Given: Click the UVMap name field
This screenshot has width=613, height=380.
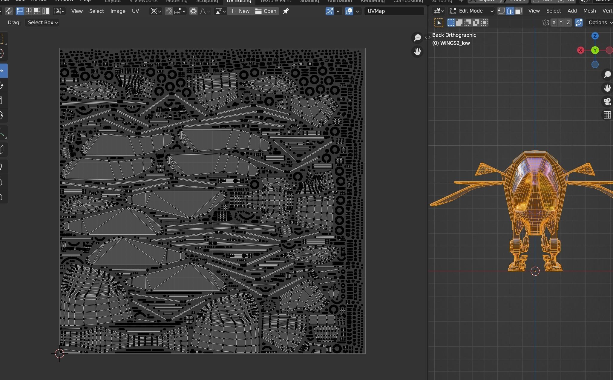Looking at the screenshot, I should (394, 11).
